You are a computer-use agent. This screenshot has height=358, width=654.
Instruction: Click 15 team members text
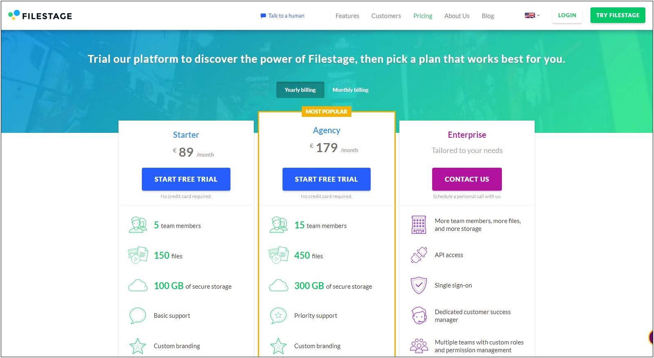320,225
